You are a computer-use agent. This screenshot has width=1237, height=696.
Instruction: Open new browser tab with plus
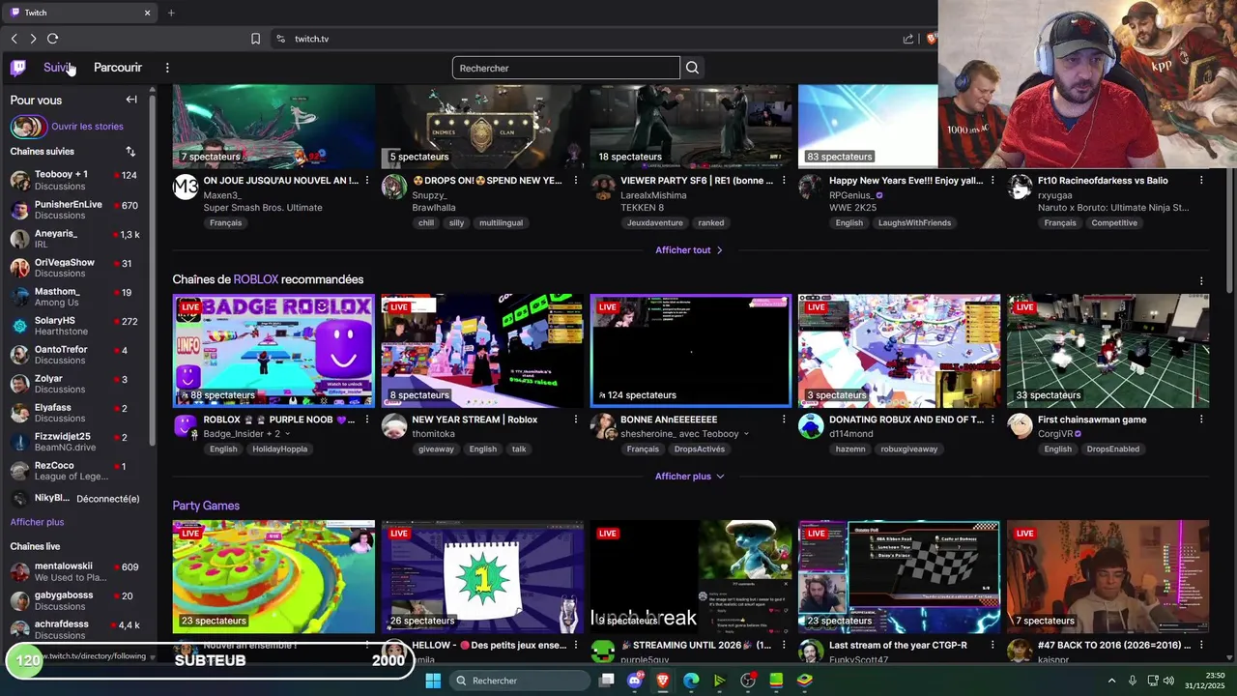pyautogui.click(x=171, y=13)
